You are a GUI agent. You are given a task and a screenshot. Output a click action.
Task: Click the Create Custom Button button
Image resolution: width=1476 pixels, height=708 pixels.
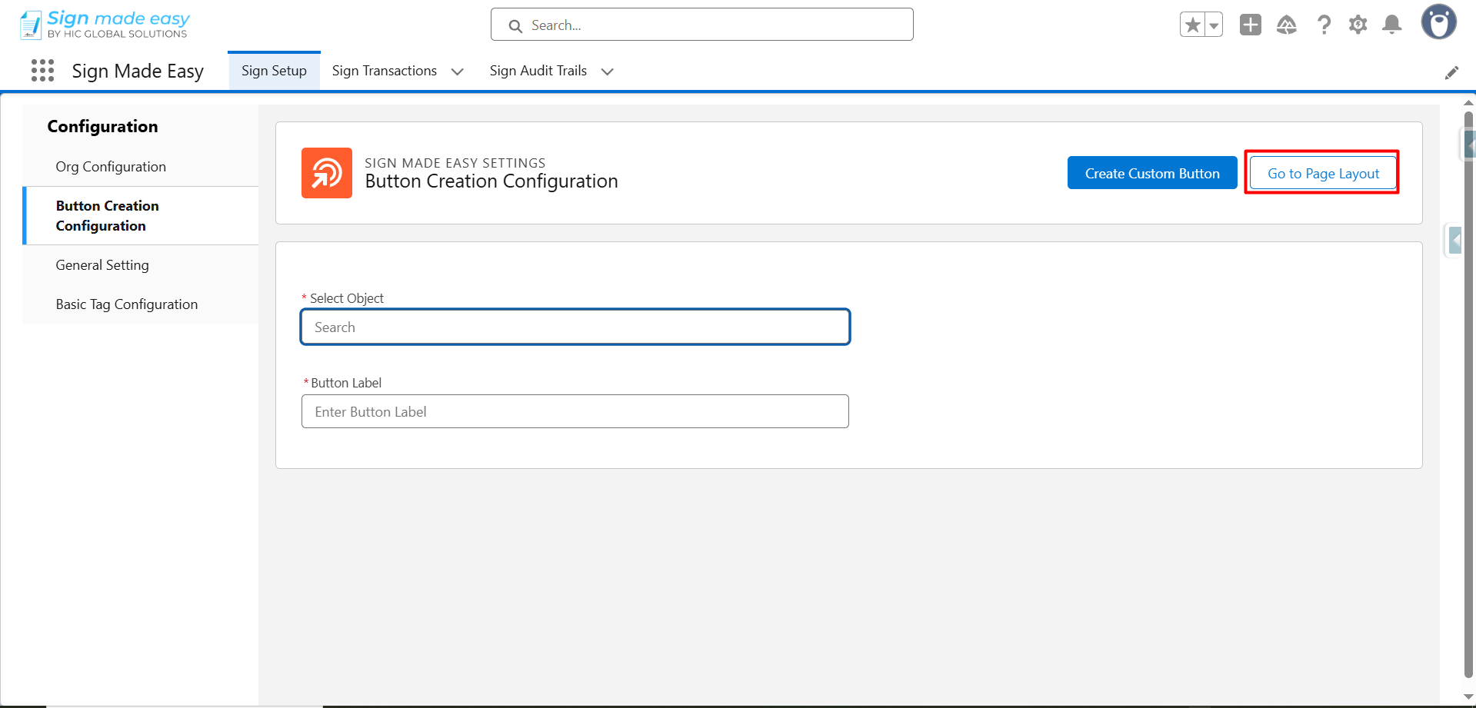click(1151, 173)
